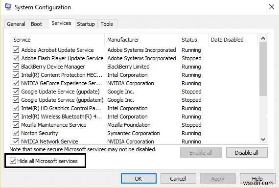The image size is (279, 188).
Task: Click Stopped status of Adobe Flash Player
Action: (191, 58)
